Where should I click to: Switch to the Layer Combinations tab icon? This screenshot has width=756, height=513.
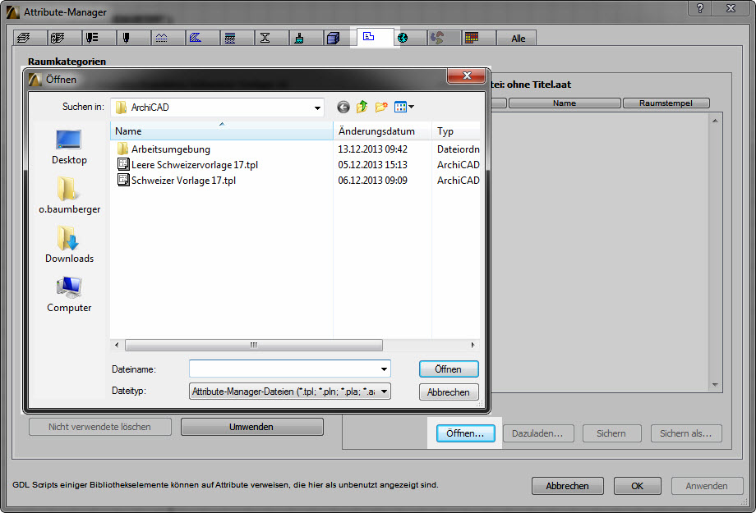pos(58,38)
